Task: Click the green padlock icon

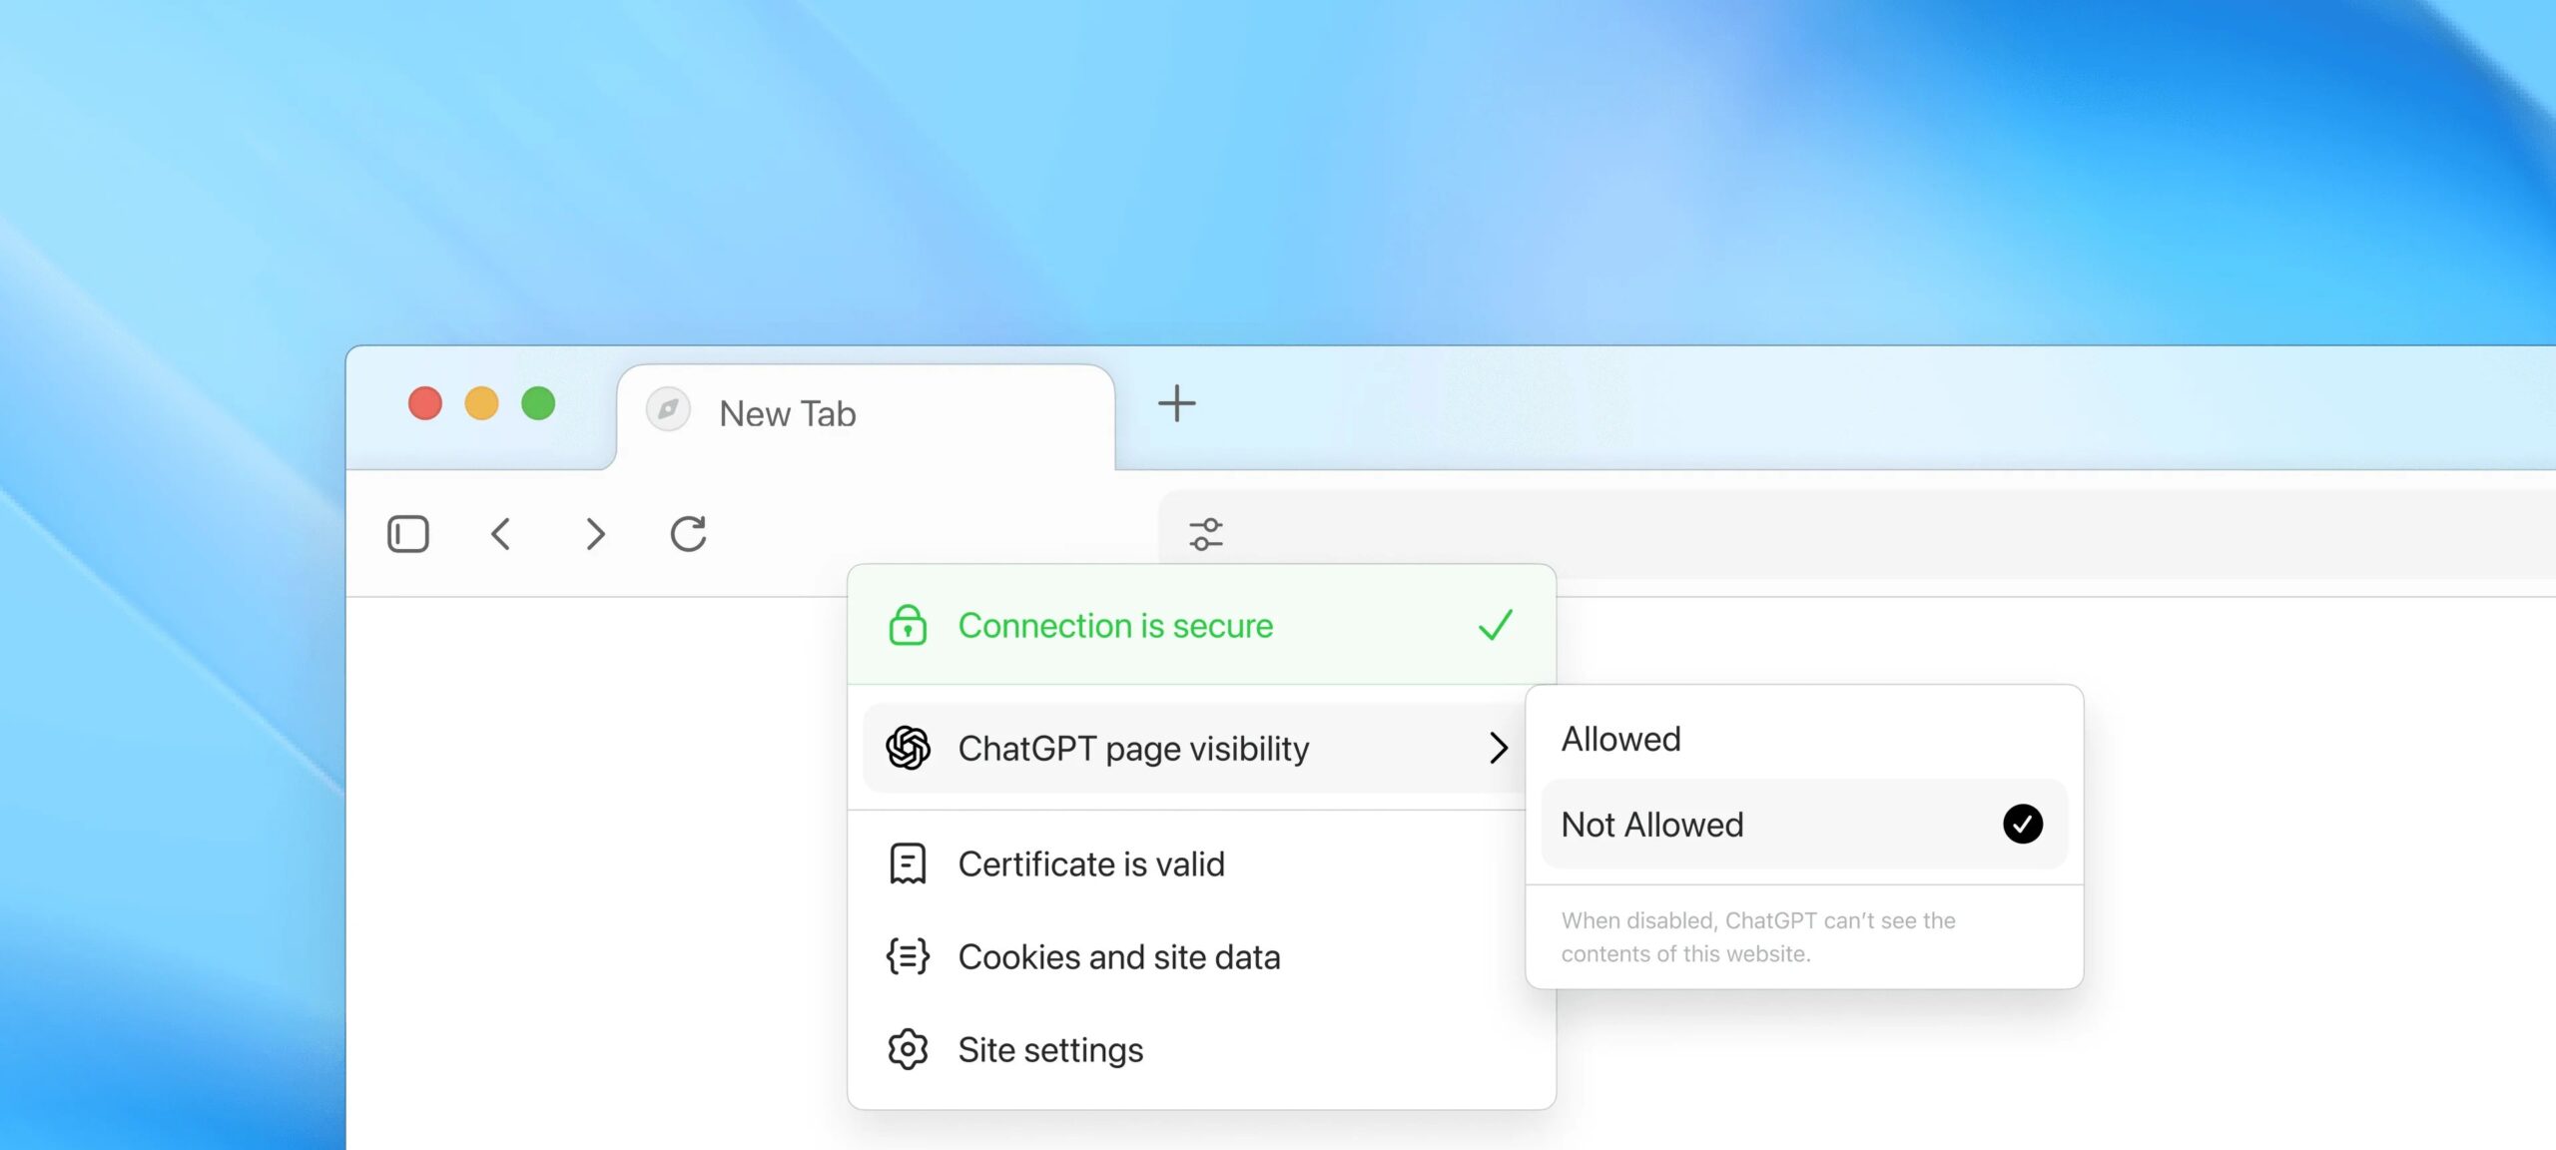Action: (x=907, y=626)
